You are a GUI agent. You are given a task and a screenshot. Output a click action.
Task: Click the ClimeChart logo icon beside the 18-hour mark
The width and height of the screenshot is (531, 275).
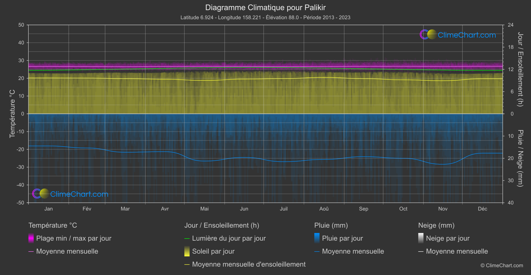428,35
